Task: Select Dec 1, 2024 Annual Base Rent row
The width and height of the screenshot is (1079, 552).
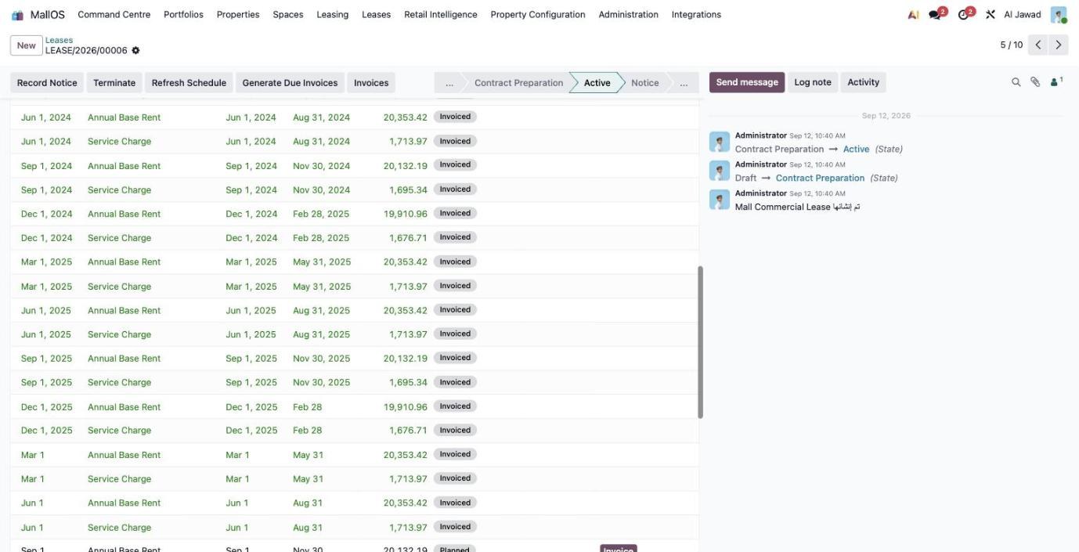Action: [354, 214]
